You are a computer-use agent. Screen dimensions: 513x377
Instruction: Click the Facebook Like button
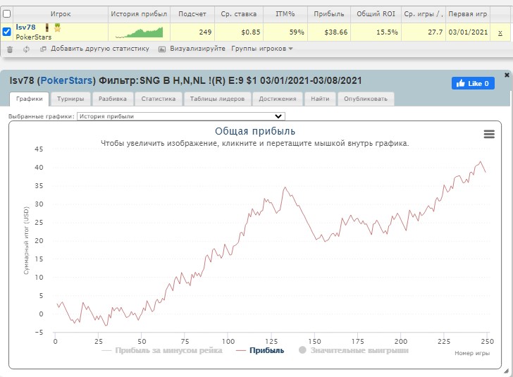[473, 83]
